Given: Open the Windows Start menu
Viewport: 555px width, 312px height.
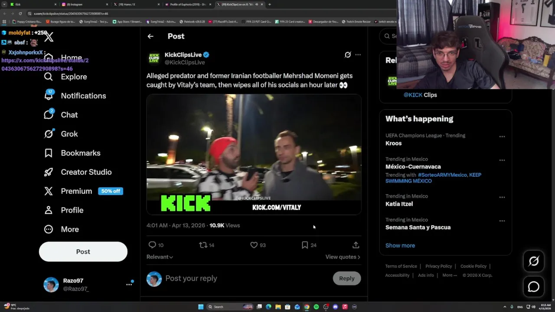Looking at the screenshot, I should 201,307.
